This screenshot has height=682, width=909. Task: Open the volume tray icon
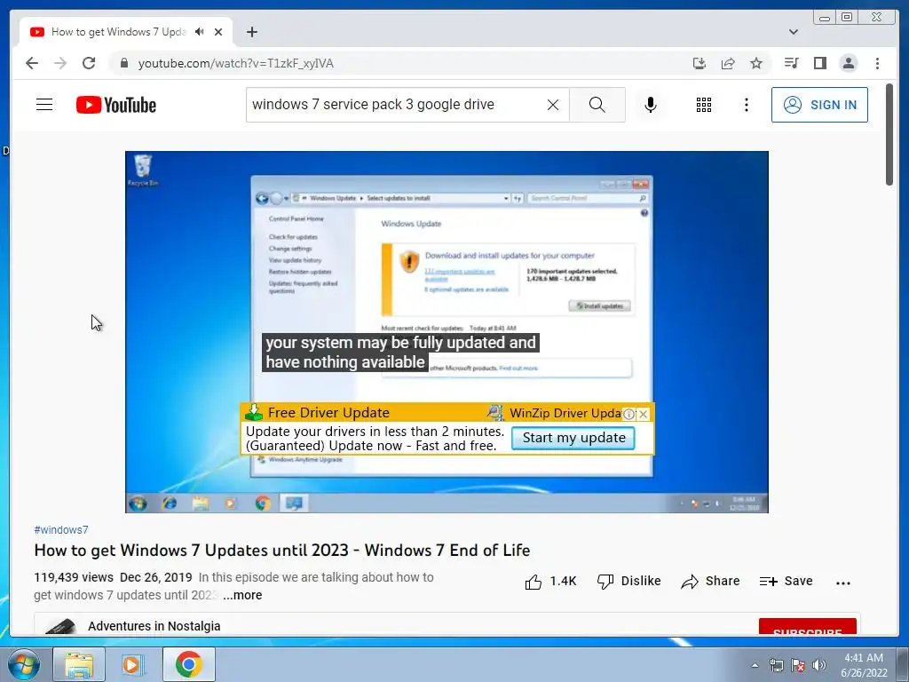coord(819,665)
